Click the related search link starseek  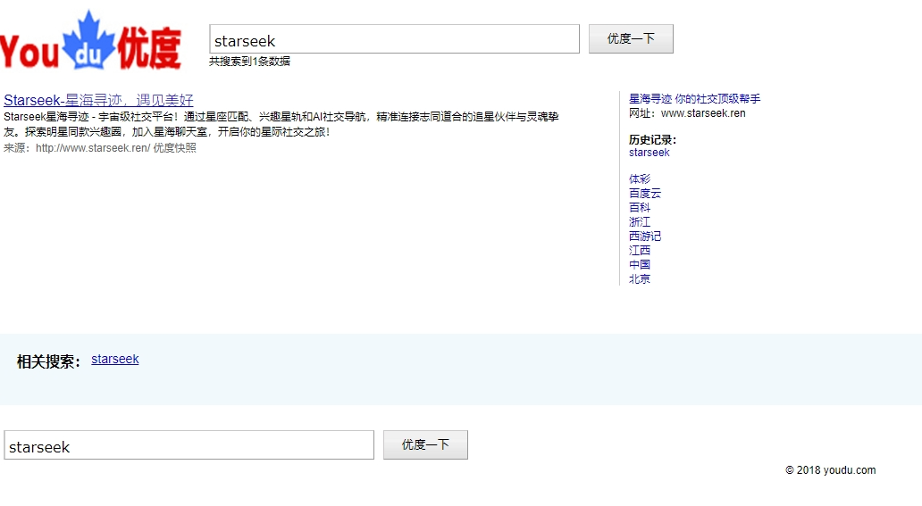[115, 359]
